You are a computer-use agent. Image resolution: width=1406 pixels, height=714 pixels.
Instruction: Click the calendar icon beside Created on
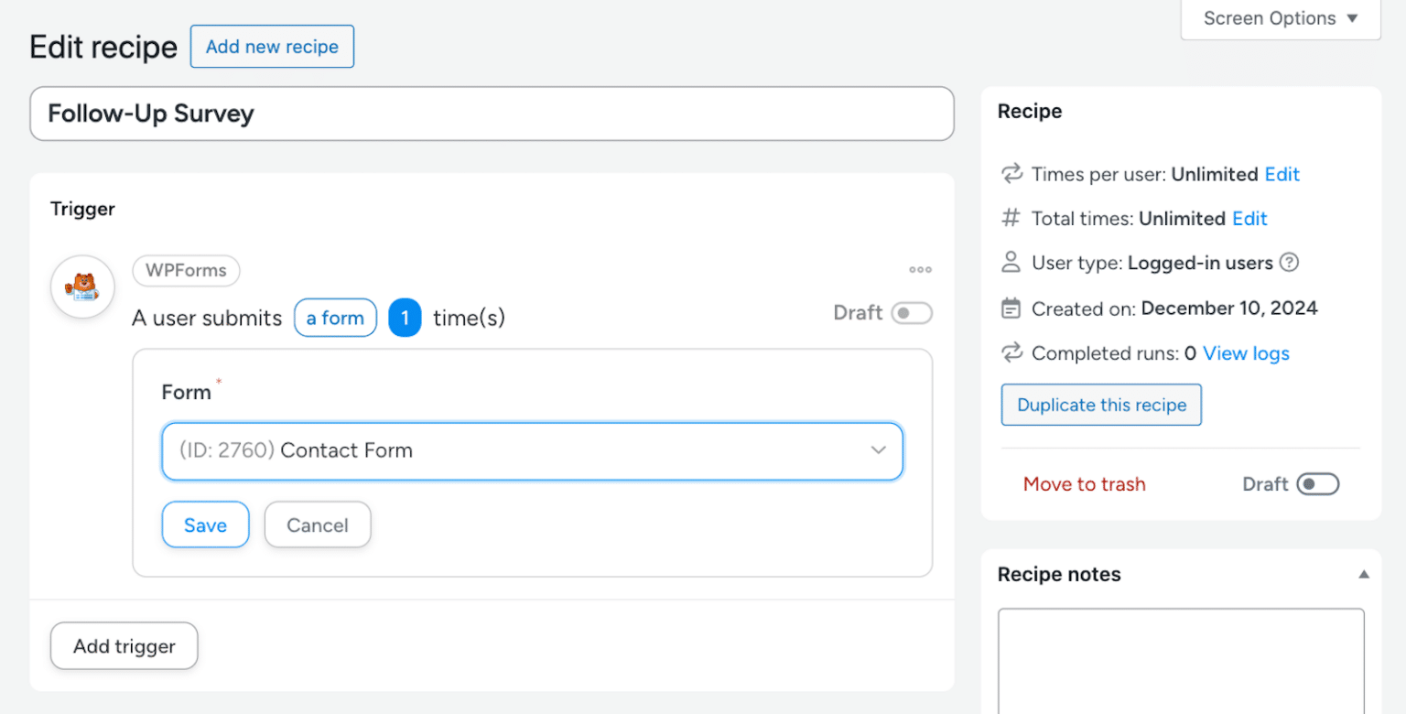pos(1011,308)
